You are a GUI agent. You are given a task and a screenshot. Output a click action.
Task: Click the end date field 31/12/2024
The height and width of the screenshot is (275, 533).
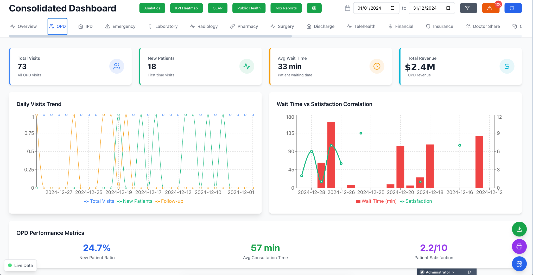(x=432, y=8)
